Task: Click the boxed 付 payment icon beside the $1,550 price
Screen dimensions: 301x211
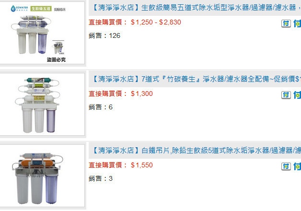Action: pos(286,166)
